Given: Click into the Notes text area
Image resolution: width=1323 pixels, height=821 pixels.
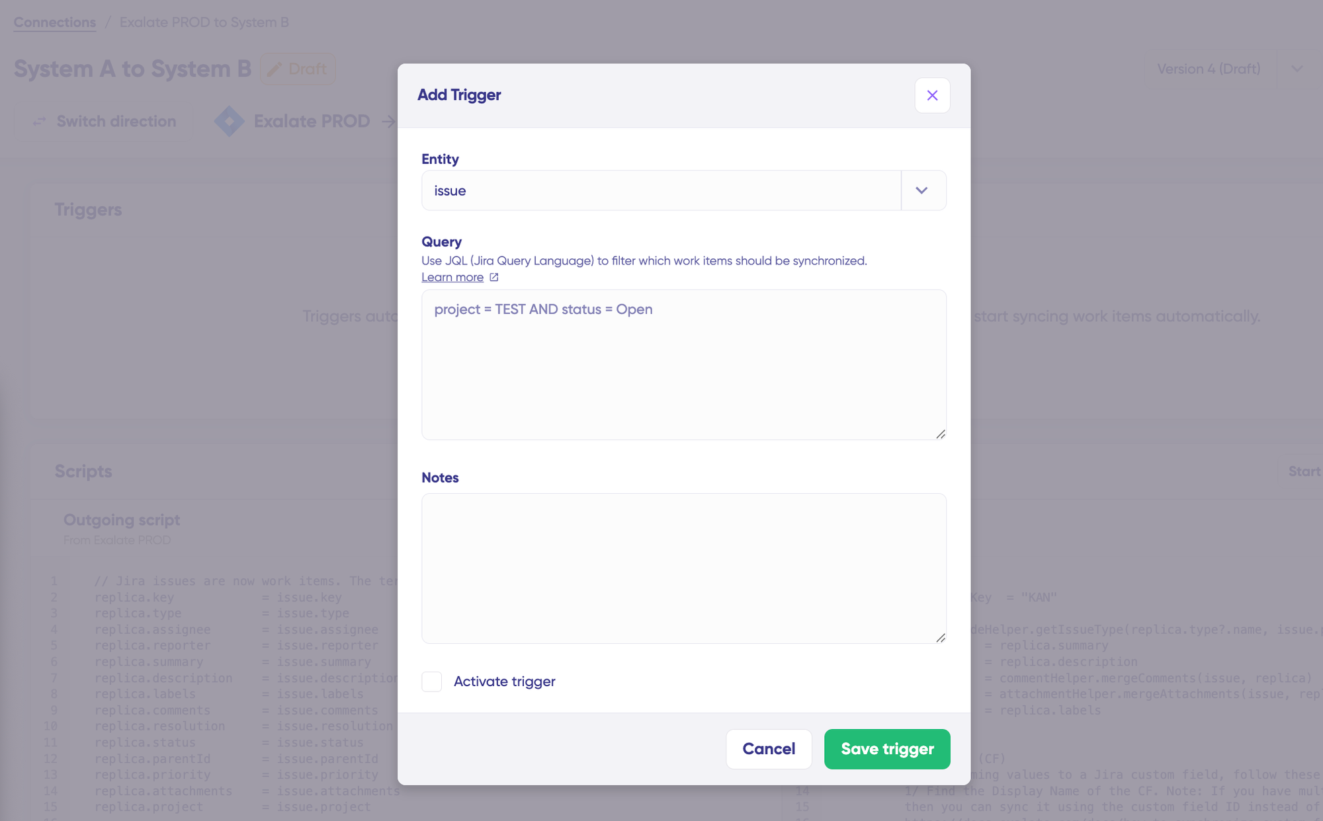Looking at the screenshot, I should point(684,568).
